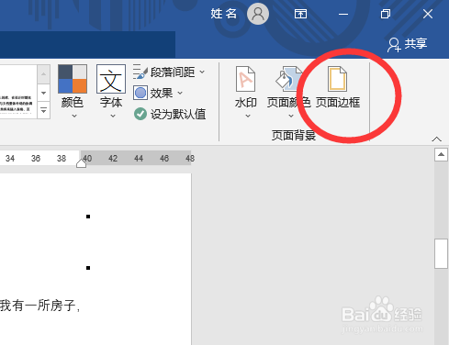
Task: Open the Watermark menu
Action: click(x=246, y=91)
